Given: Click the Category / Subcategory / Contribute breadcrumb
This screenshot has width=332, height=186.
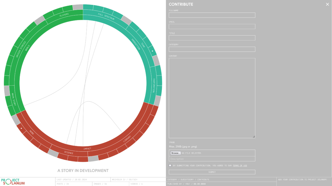Looking at the screenshot, I should coord(188,179).
